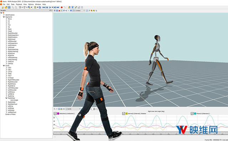The image size is (228, 141).
Task: Open the undo history dropdown arrow
Action: point(22,7)
